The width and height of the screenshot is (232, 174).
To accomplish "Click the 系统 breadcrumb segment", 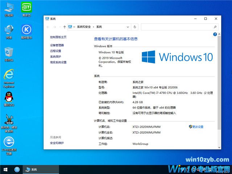I will (x=99, y=27).
